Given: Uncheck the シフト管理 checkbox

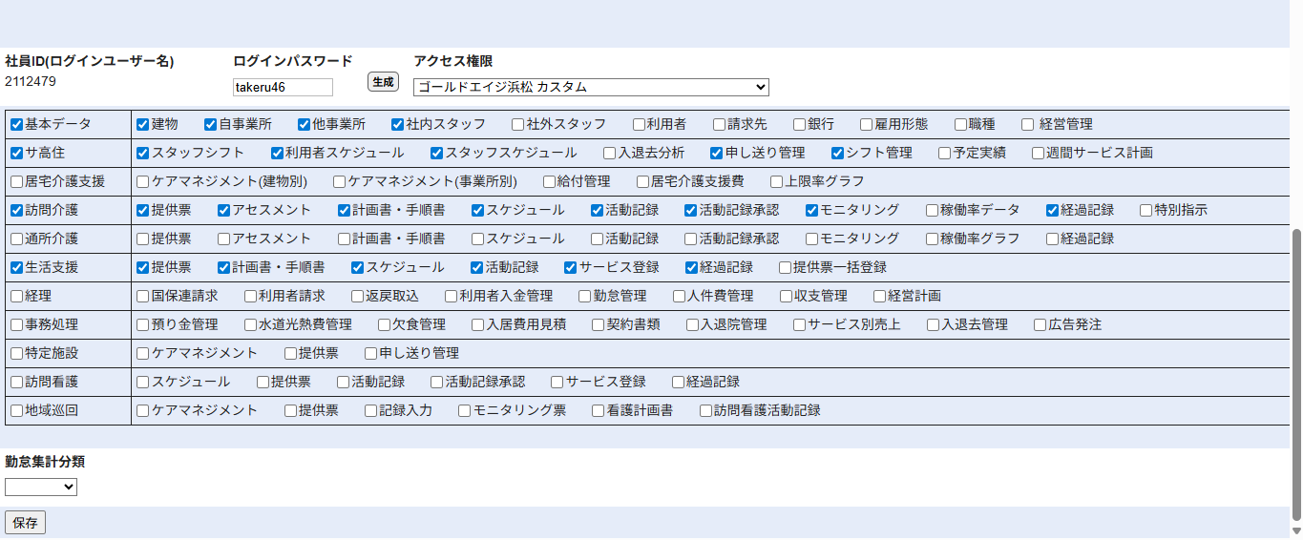Looking at the screenshot, I should tap(838, 153).
